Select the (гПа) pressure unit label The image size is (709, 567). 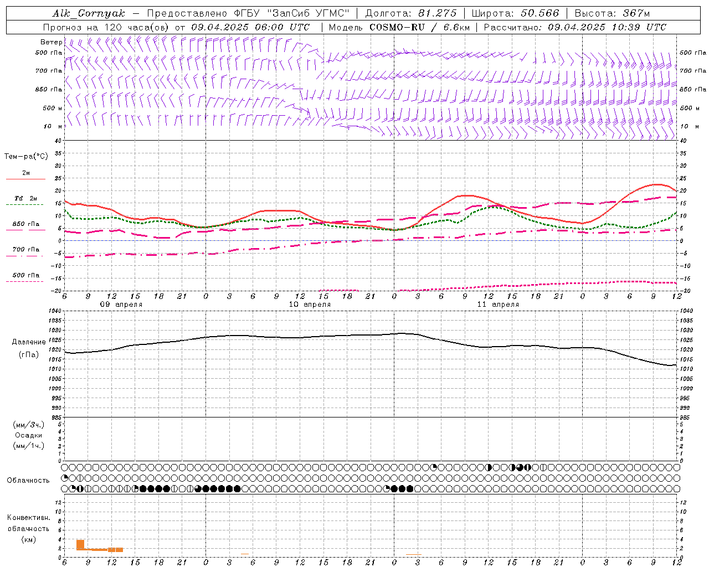(x=29, y=355)
